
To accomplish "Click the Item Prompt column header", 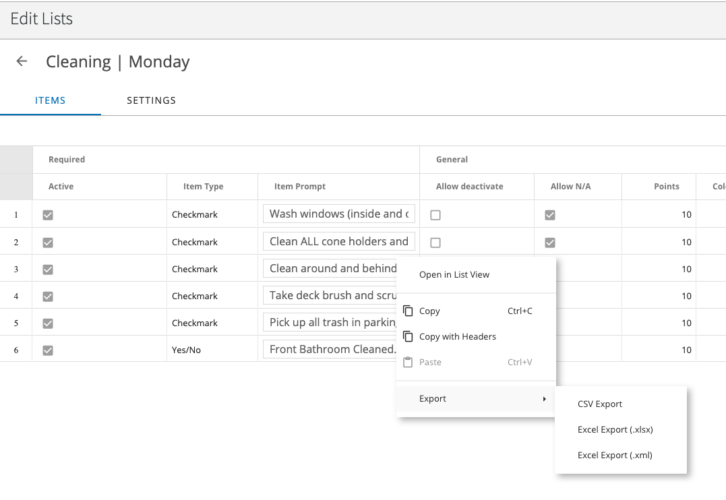I will coord(300,187).
